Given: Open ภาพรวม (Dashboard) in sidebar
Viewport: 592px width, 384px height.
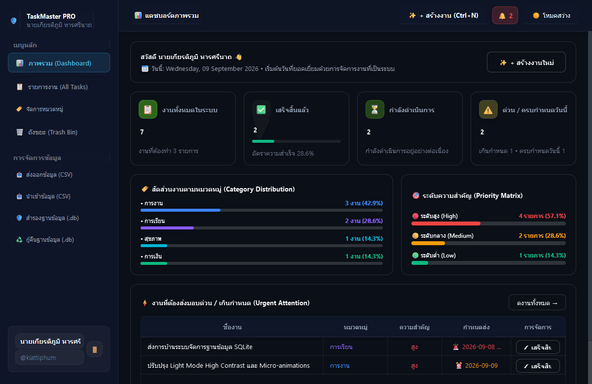Looking at the screenshot, I should coord(59,63).
